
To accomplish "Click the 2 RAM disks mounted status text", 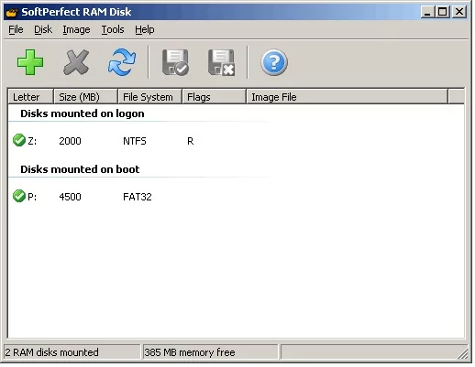I will coord(51,352).
